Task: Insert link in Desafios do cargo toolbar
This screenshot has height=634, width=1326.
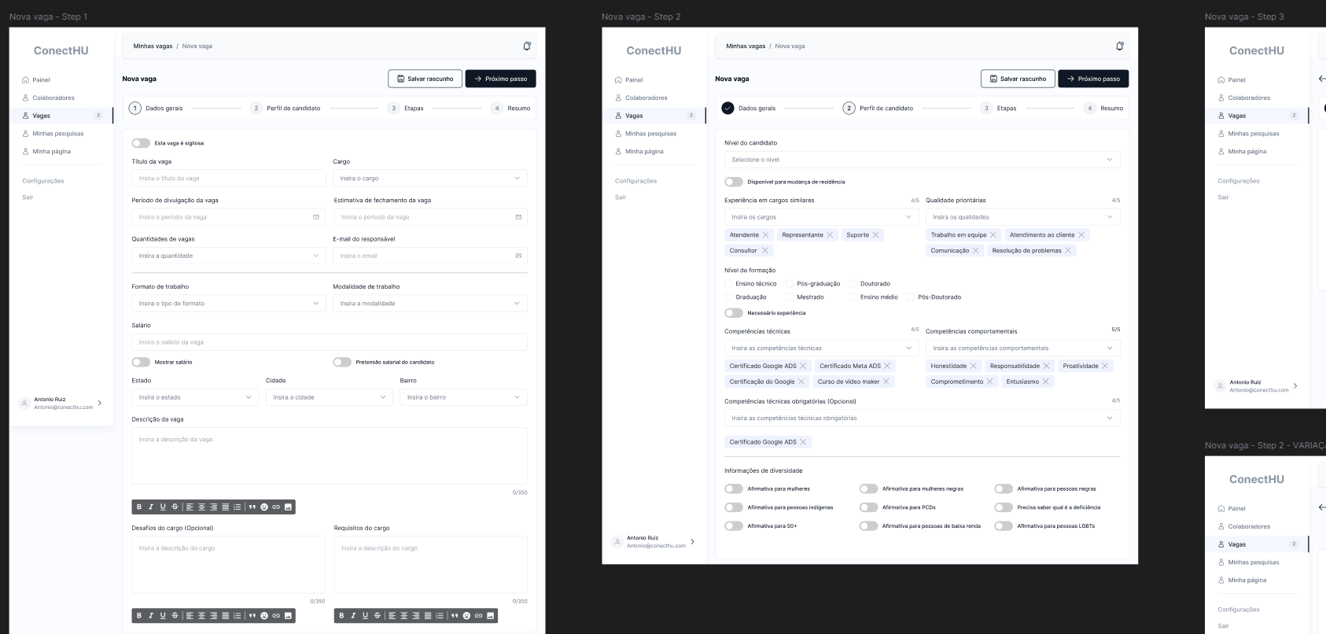Action: point(276,615)
